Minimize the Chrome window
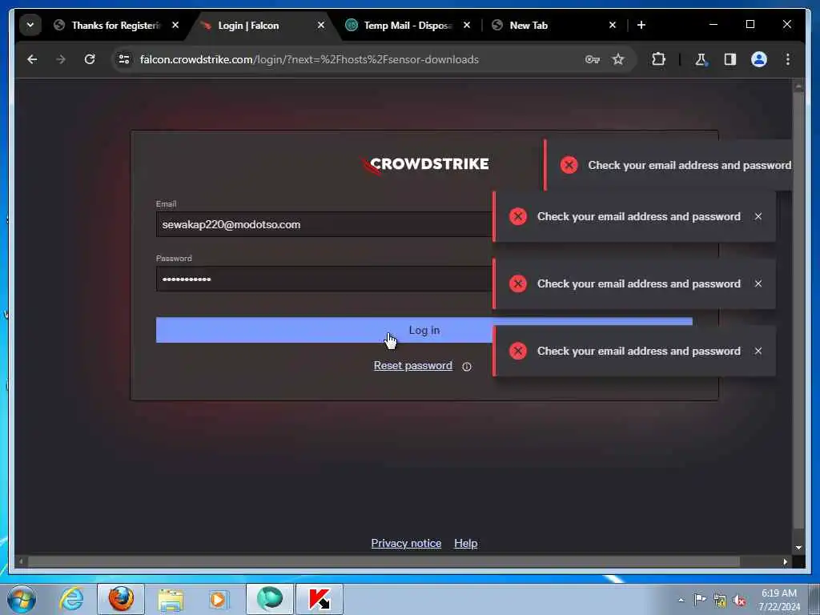This screenshot has width=820, height=615. click(x=713, y=25)
